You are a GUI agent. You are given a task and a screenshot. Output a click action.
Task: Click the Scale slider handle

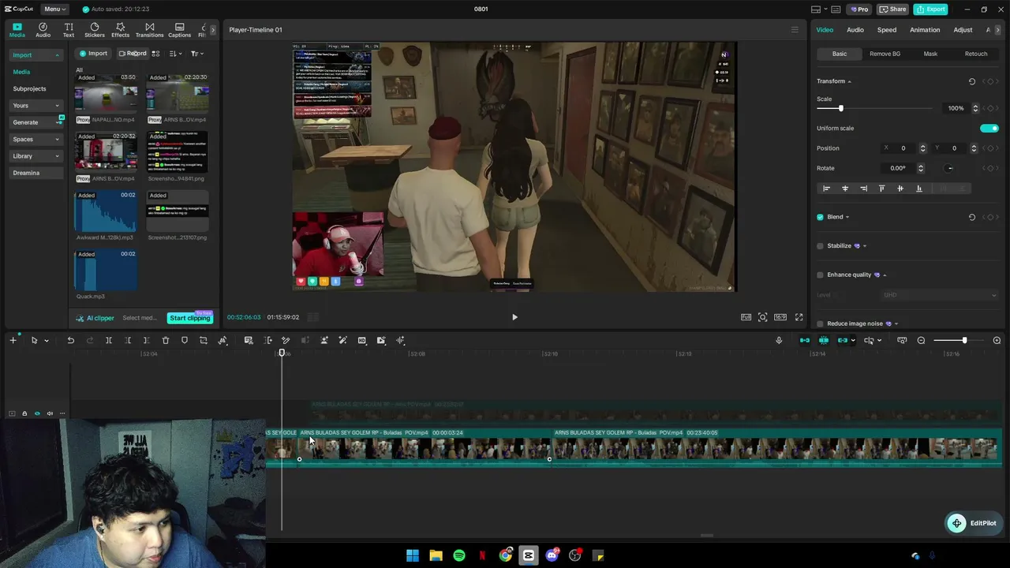pos(840,108)
